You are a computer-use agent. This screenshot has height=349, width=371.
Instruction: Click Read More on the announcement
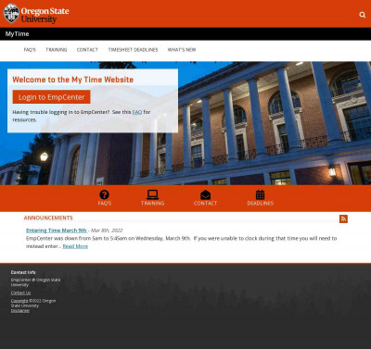[75, 246]
